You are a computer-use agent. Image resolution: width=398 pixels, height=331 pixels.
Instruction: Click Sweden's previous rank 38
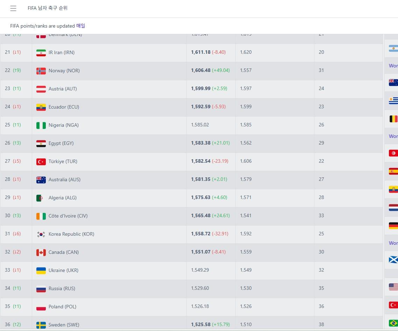pyautogui.click(x=321, y=325)
